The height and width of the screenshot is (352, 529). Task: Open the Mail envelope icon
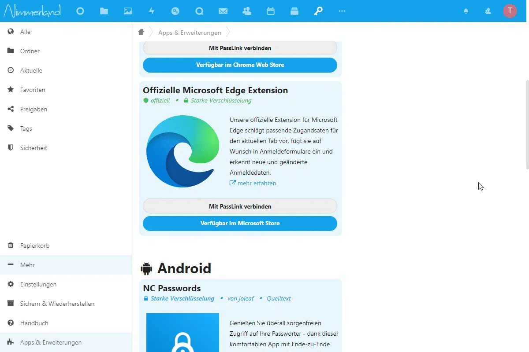tap(223, 11)
